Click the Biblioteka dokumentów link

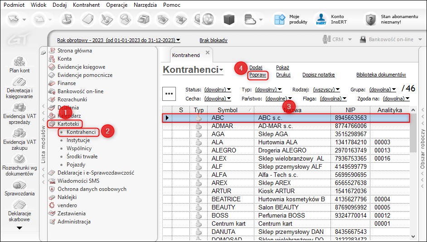[x=381, y=75]
